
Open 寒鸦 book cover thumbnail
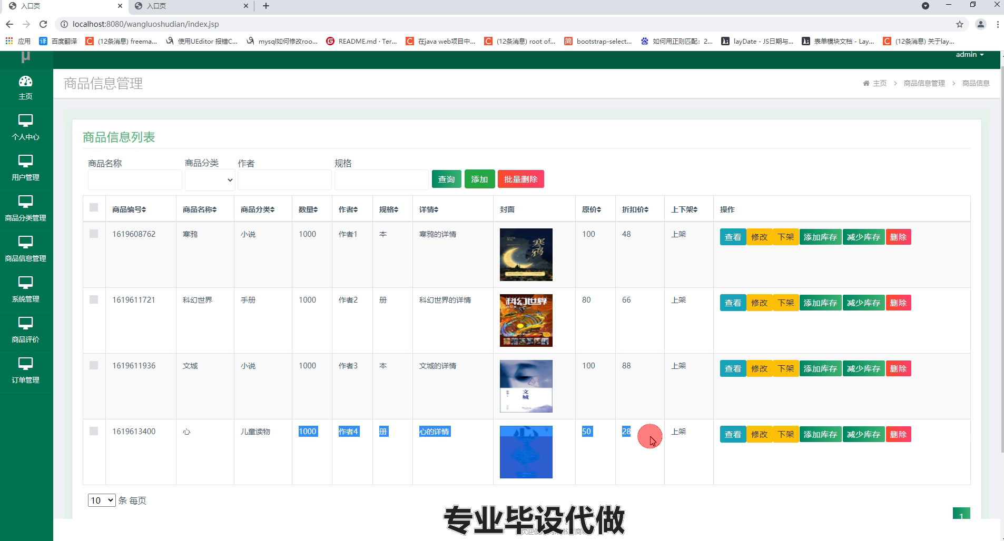pyautogui.click(x=526, y=255)
